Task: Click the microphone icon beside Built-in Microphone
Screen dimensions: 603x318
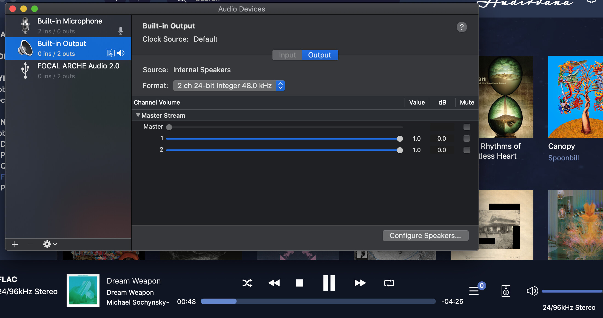Action: click(x=121, y=31)
